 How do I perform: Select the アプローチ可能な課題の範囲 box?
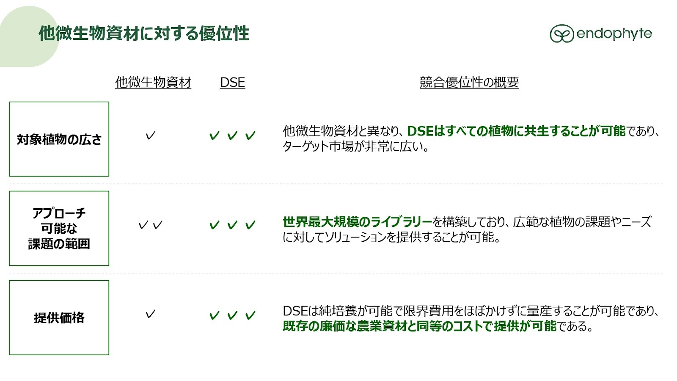59,229
